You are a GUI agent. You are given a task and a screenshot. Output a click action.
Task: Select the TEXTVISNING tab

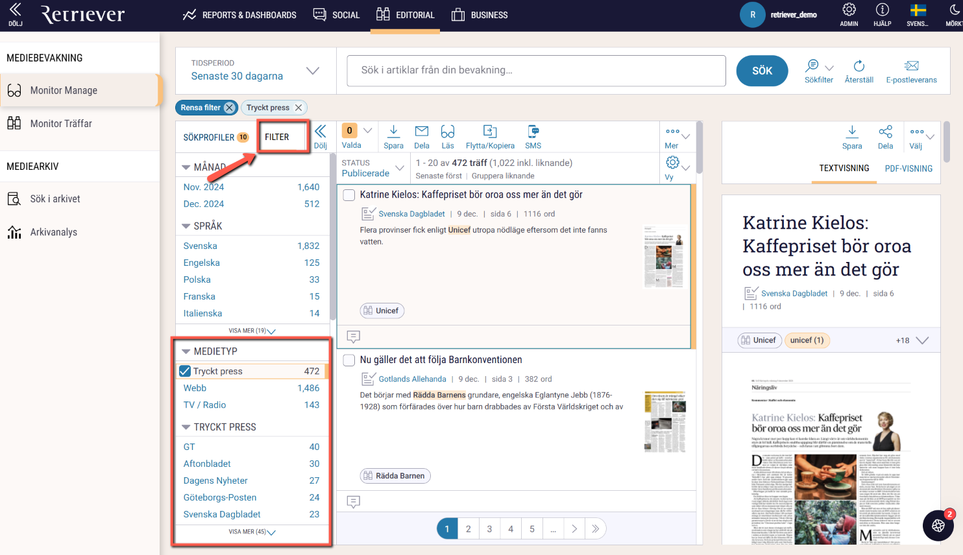(x=844, y=168)
